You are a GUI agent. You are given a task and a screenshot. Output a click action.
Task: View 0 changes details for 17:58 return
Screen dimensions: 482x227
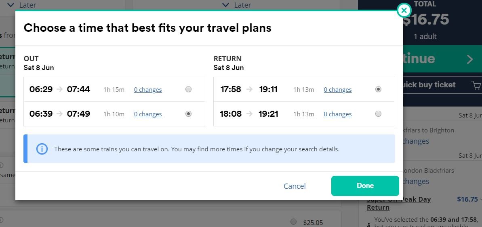coord(338,90)
